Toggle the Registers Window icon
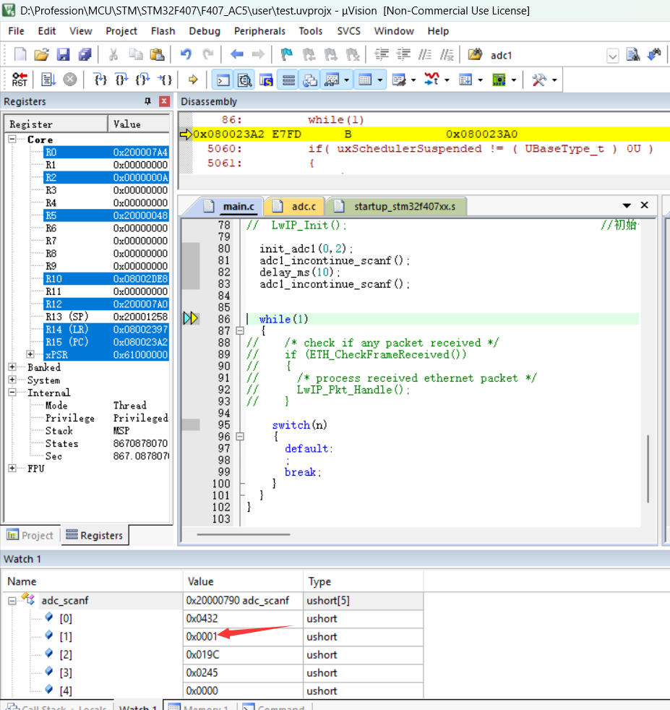The width and height of the screenshot is (670, 710). coord(288,80)
